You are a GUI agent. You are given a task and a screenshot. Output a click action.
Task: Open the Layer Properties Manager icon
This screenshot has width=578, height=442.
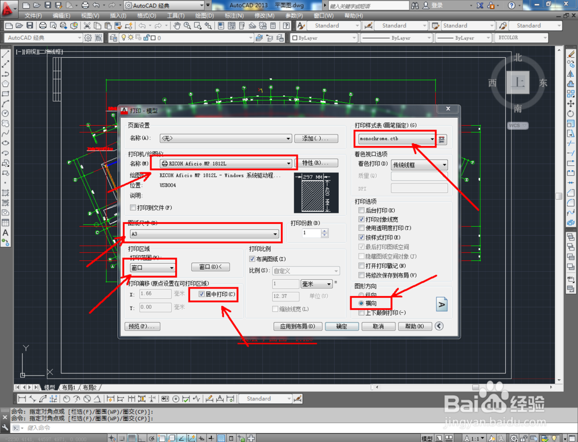(113, 38)
